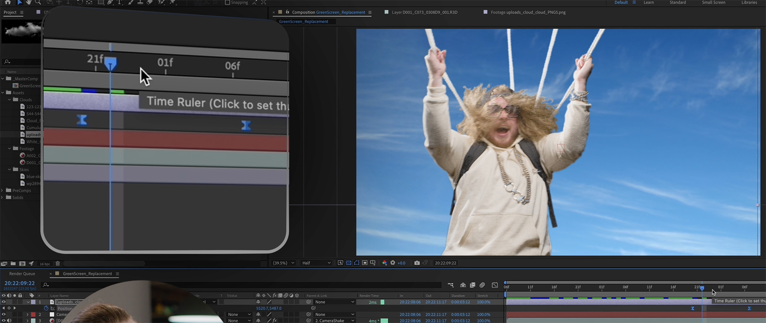The image size is (766, 323).
Task: Create a new composition from Project panel footer
Action: coord(22,264)
